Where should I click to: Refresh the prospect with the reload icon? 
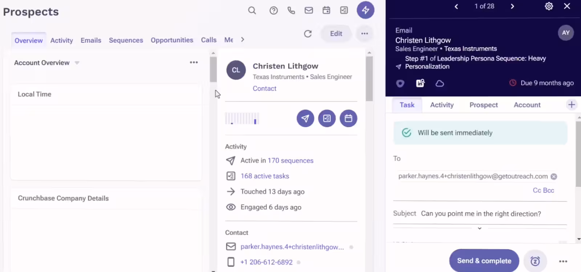308,34
